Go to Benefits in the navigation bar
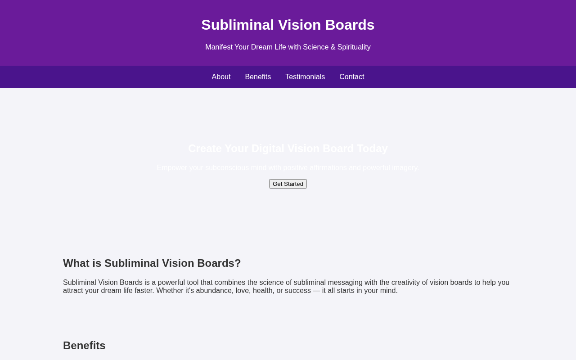The width and height of the screenshot is (576, 360). point(258,77)
